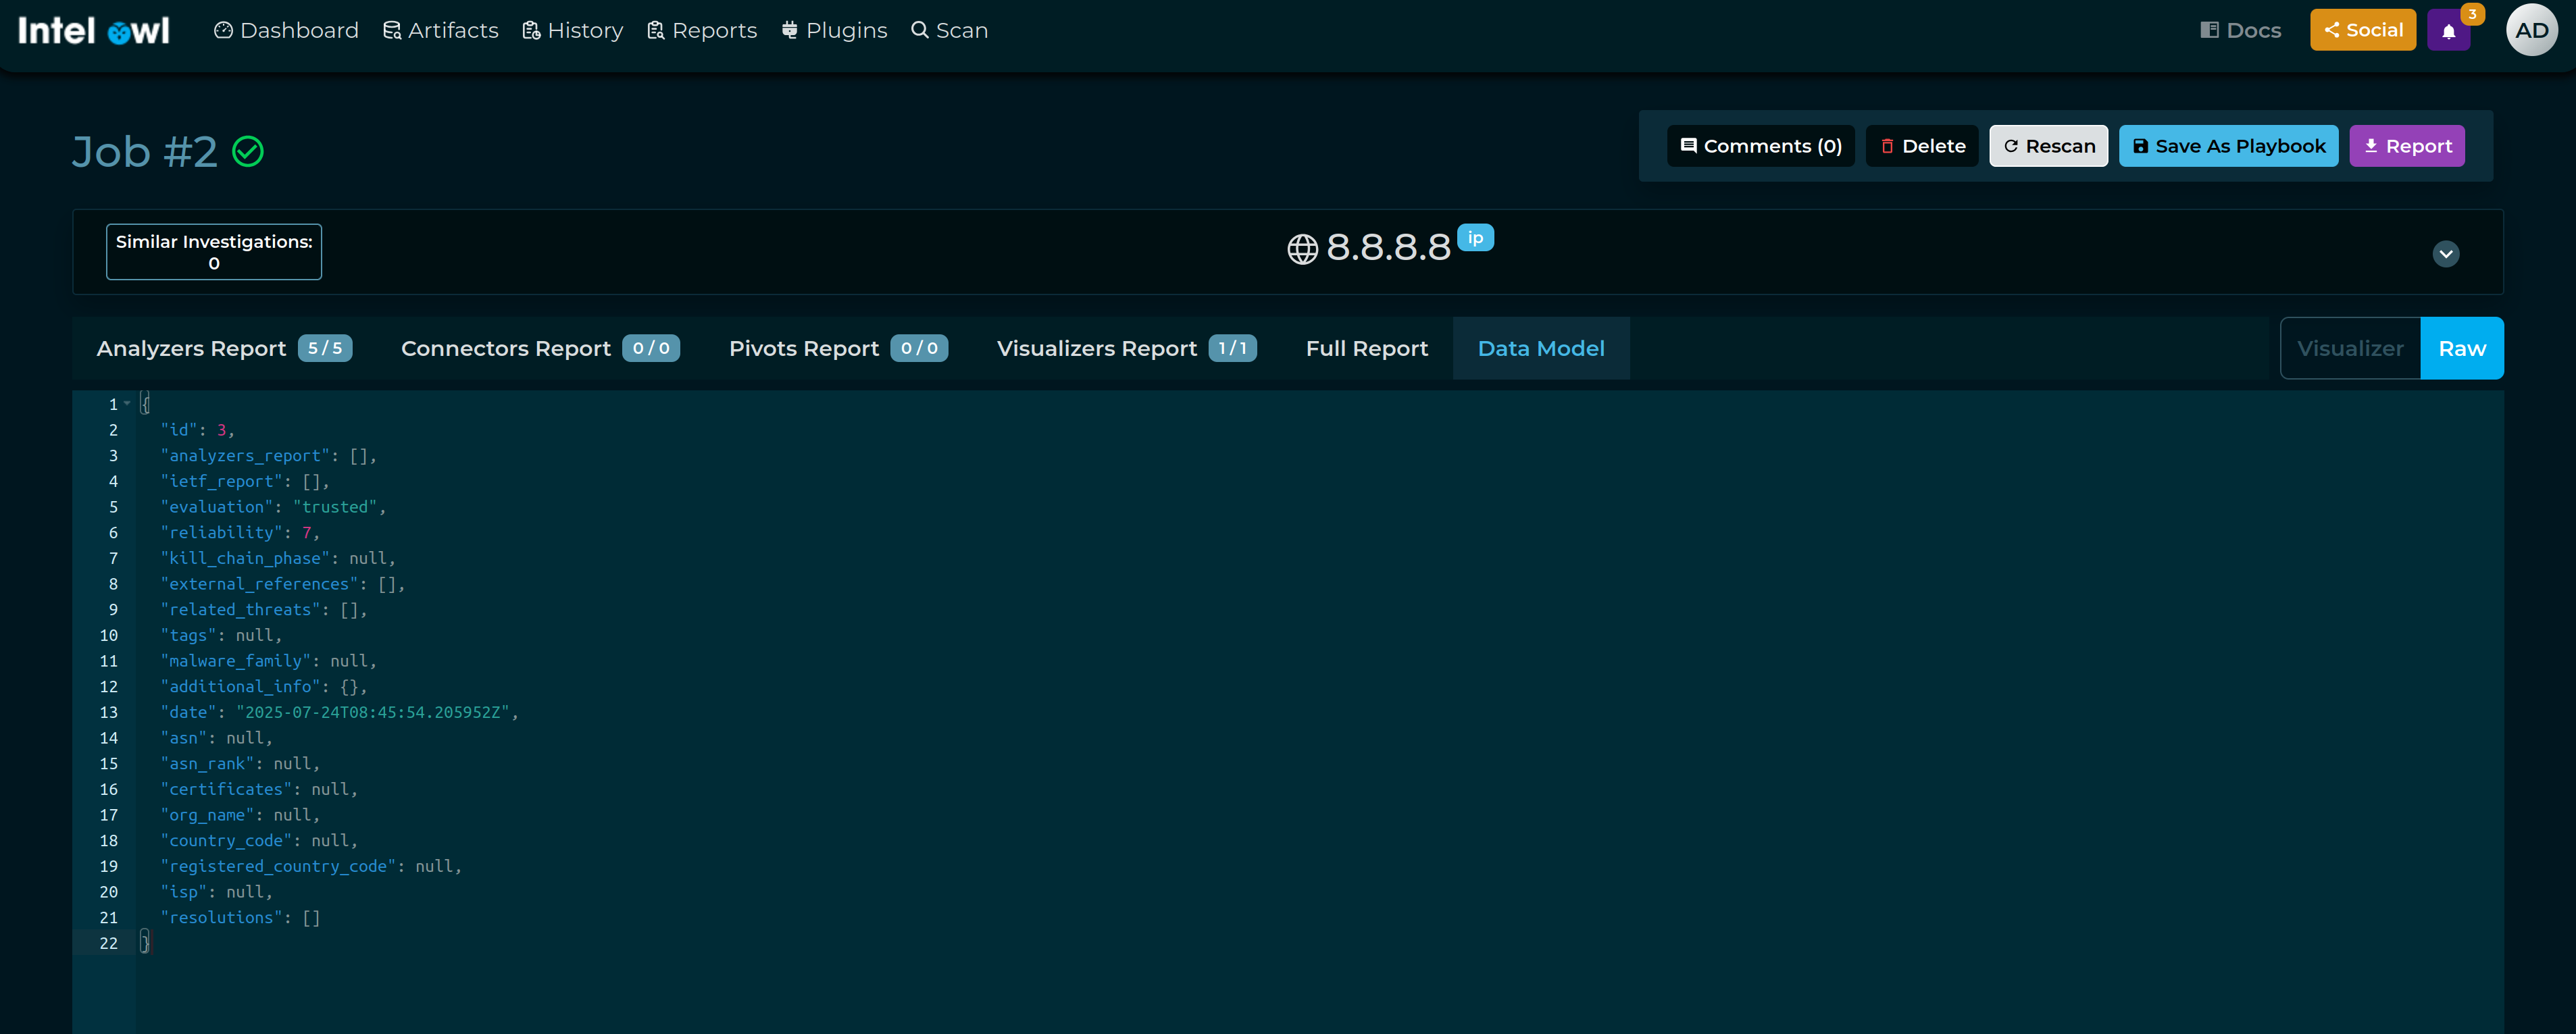Click the 1/1 badge on Visualizers Report

coord(1232,348)
